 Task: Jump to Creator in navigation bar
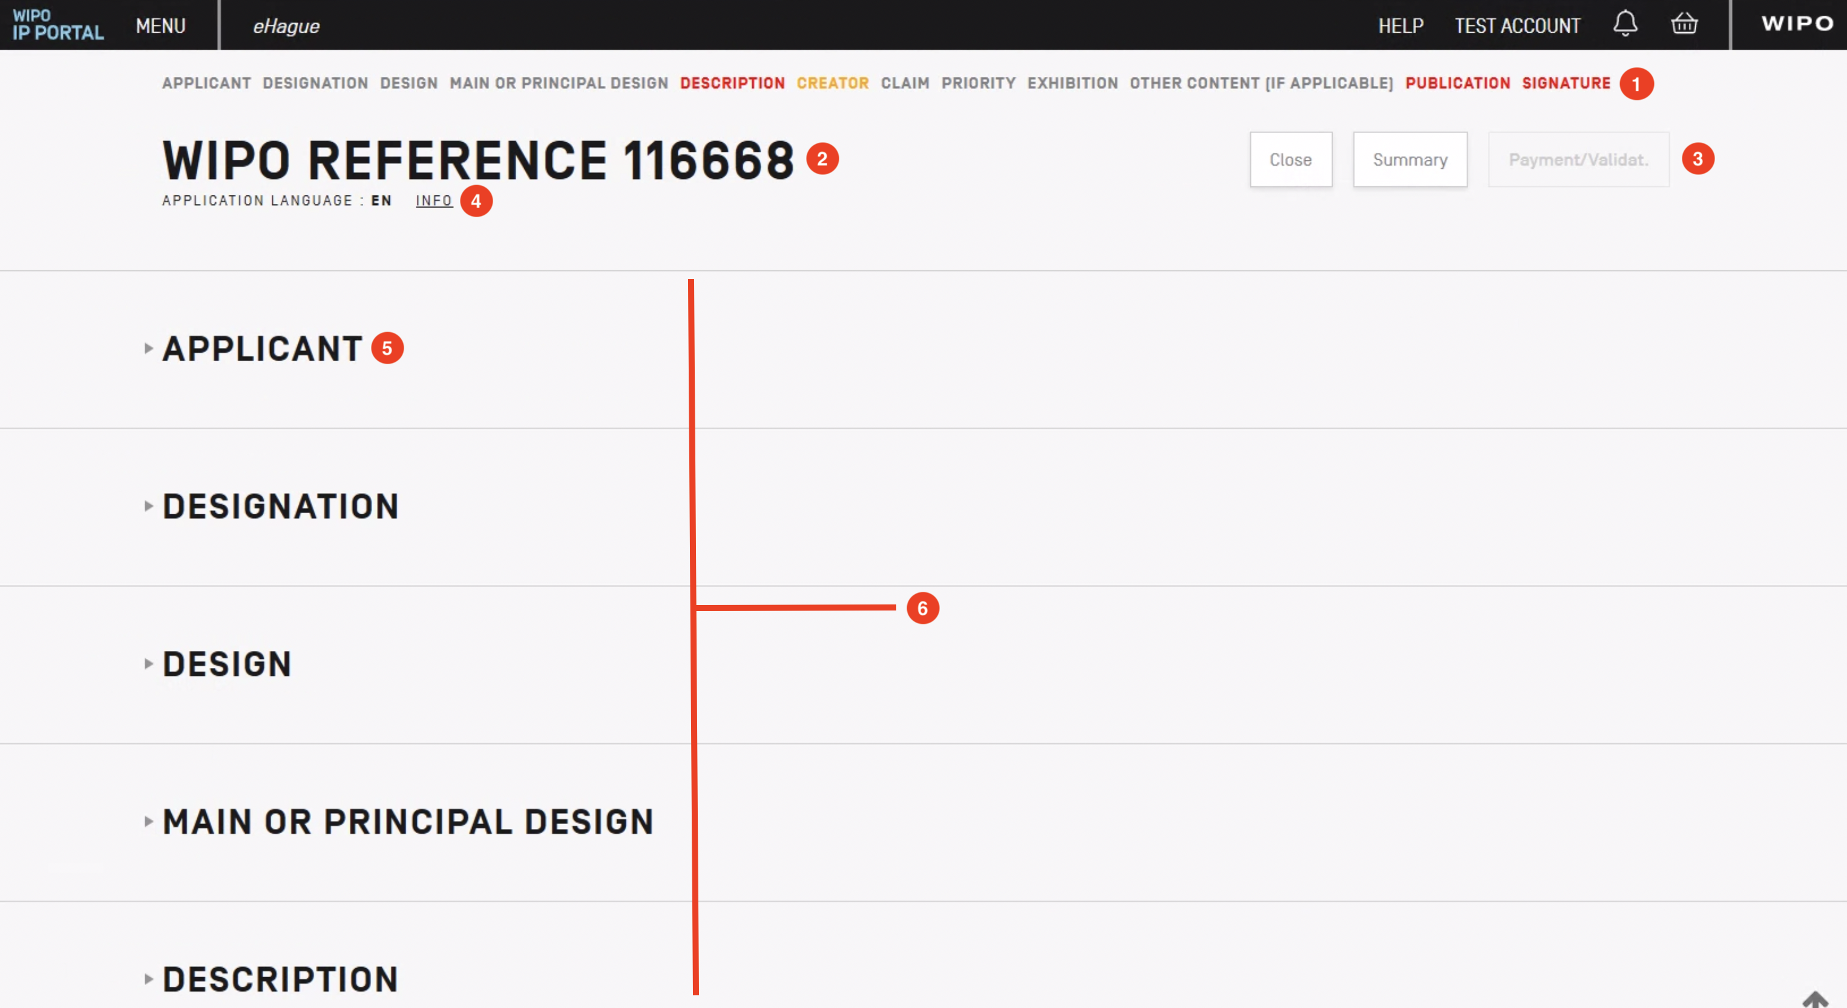[833, 83]
